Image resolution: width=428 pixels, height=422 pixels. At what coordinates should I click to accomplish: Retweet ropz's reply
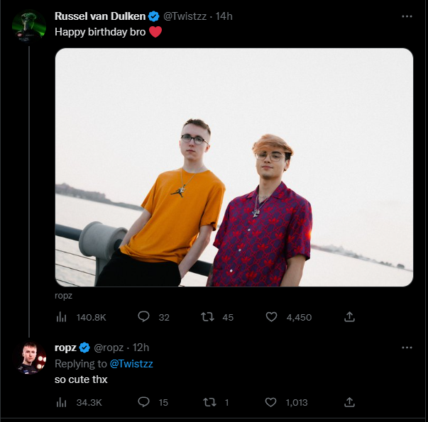208,402
